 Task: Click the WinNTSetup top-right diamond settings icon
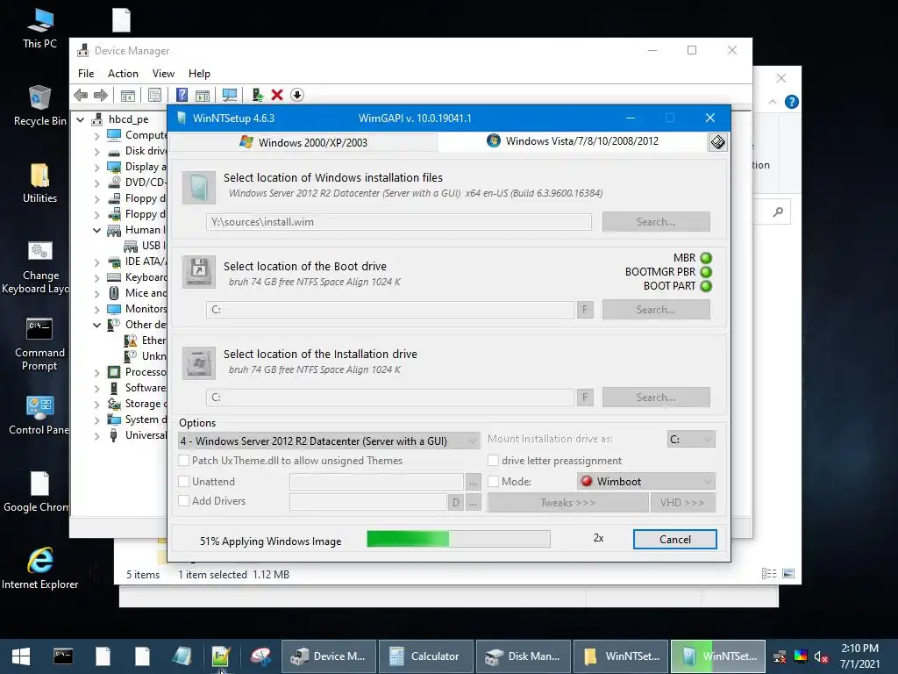point(717,142)
